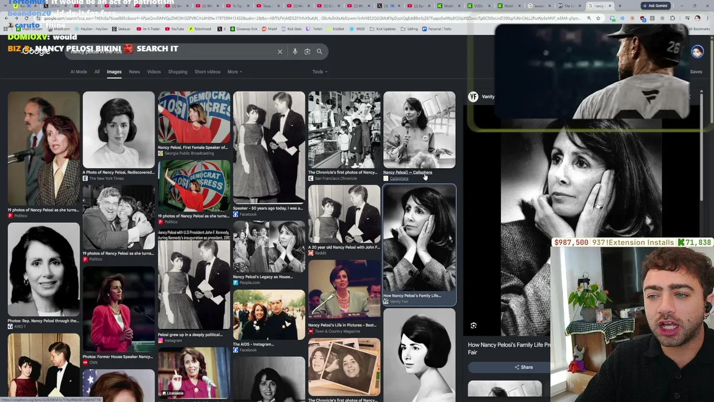Click the Google search query input field
Viewport: 714px width, 402px height.
click(x=170, y=51)
